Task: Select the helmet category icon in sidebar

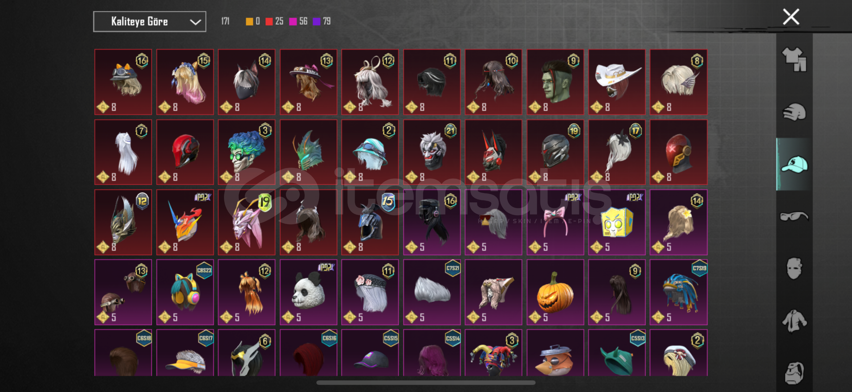Action: pyautogui.click(x=794, y=112)
